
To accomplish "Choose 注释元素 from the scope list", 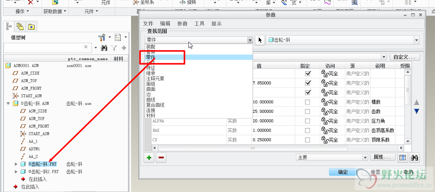I will (x=199, y=78).
